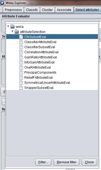Click the weka root label

click(x=20, y=27)
